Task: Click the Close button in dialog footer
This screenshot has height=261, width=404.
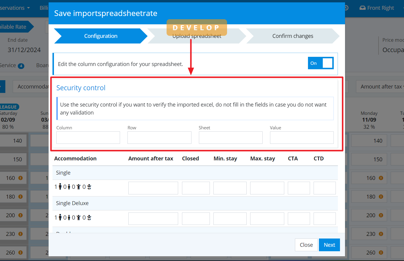Action: click(306, 245)
